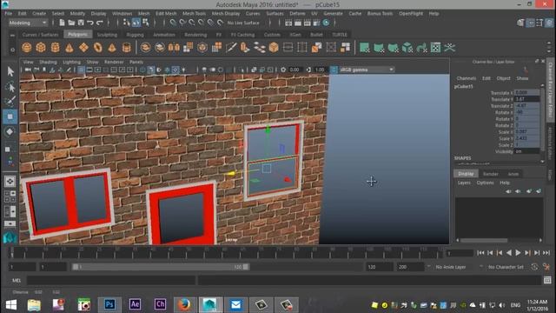Create a polygon torus from the shelf
The height and width of the screenshot is (313, 556).
tap(98, 47)
